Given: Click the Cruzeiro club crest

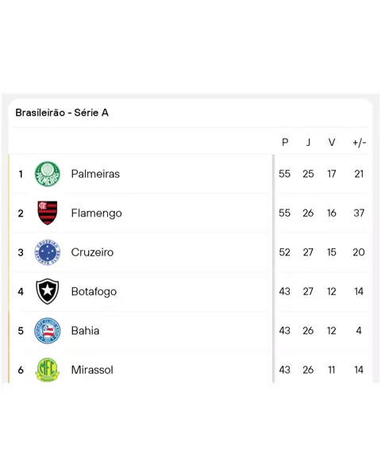Looking at the screenshot, I should click(47, 252).
